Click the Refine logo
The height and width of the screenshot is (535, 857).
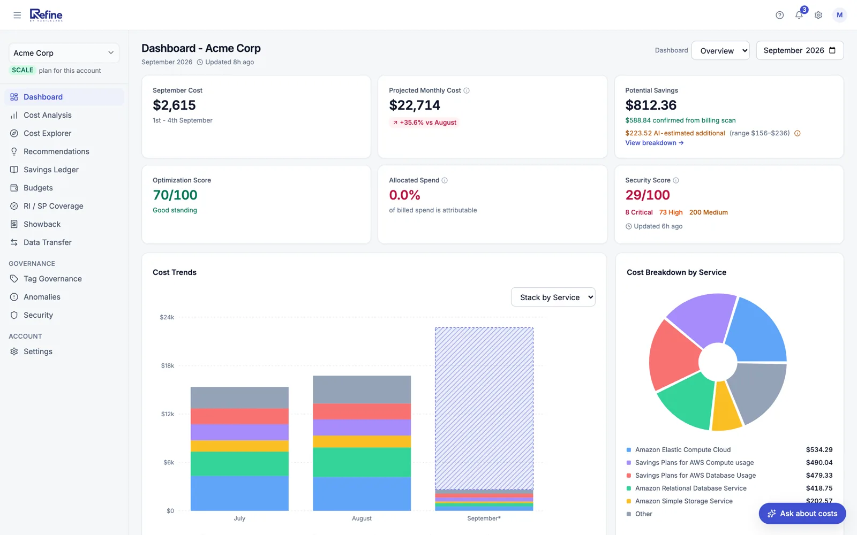click(46, 15)
